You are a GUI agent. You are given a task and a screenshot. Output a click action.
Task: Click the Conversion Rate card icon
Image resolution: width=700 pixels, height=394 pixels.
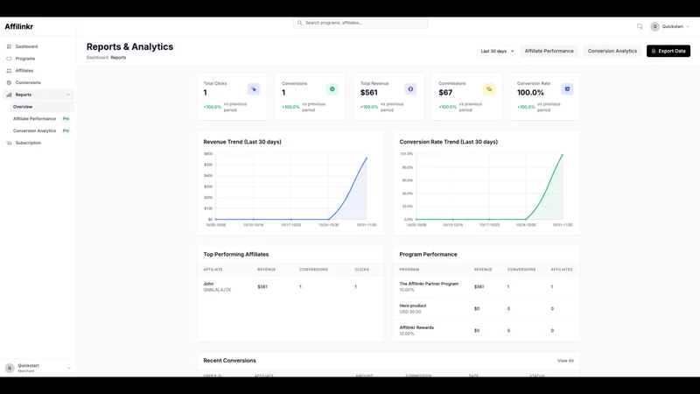(567, 89)
